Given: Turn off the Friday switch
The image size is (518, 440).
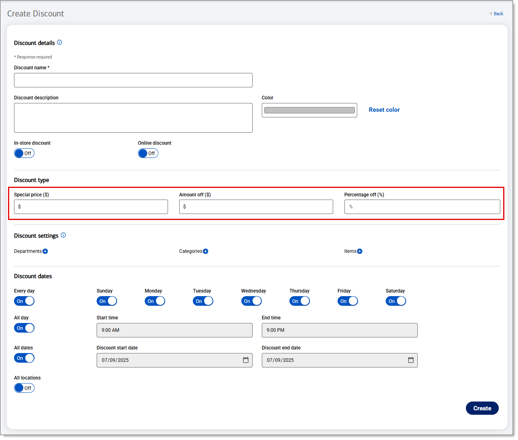Looking at the screenshot, I should [348, 301].
